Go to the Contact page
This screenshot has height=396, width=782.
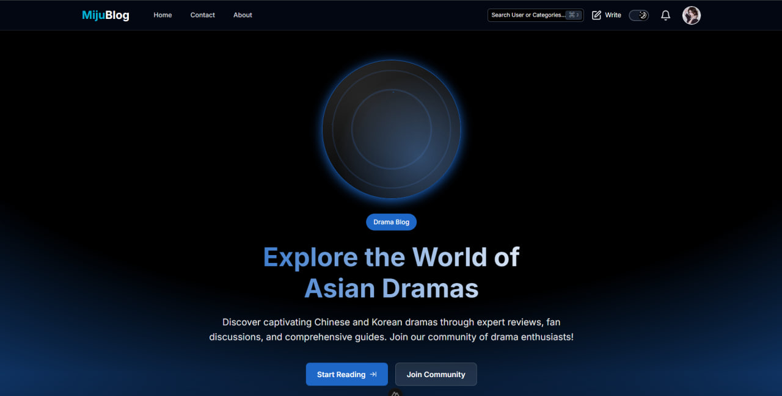[203, 15]
